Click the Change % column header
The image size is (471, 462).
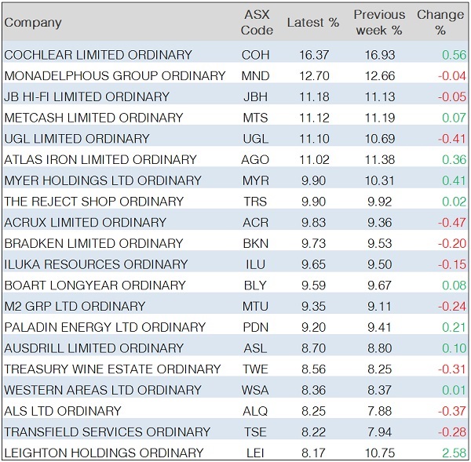click(x=440, y=23)
